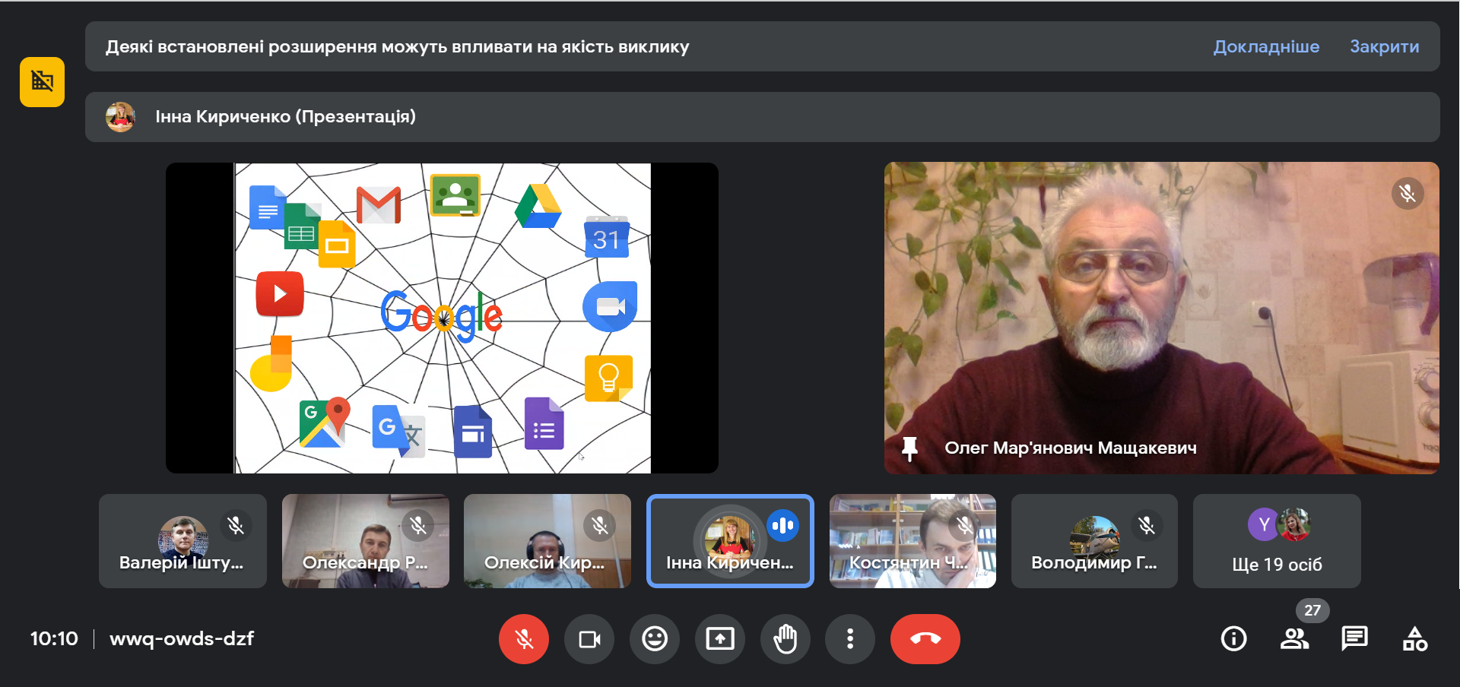Viewport: 1460px width, 687px height.
Task: Click the present screen button
Action: coord(720,639)
